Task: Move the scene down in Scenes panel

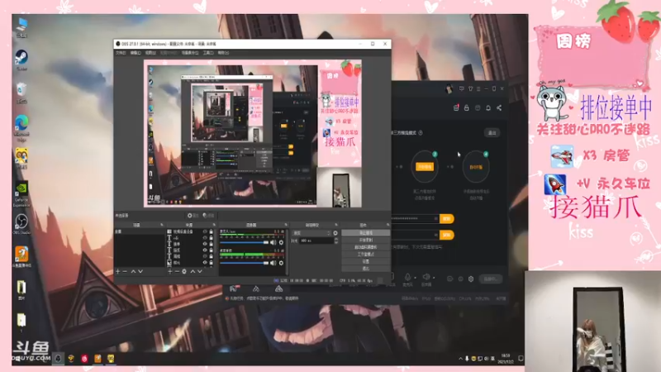Action: pyautogui.click(x=140, y=272)
